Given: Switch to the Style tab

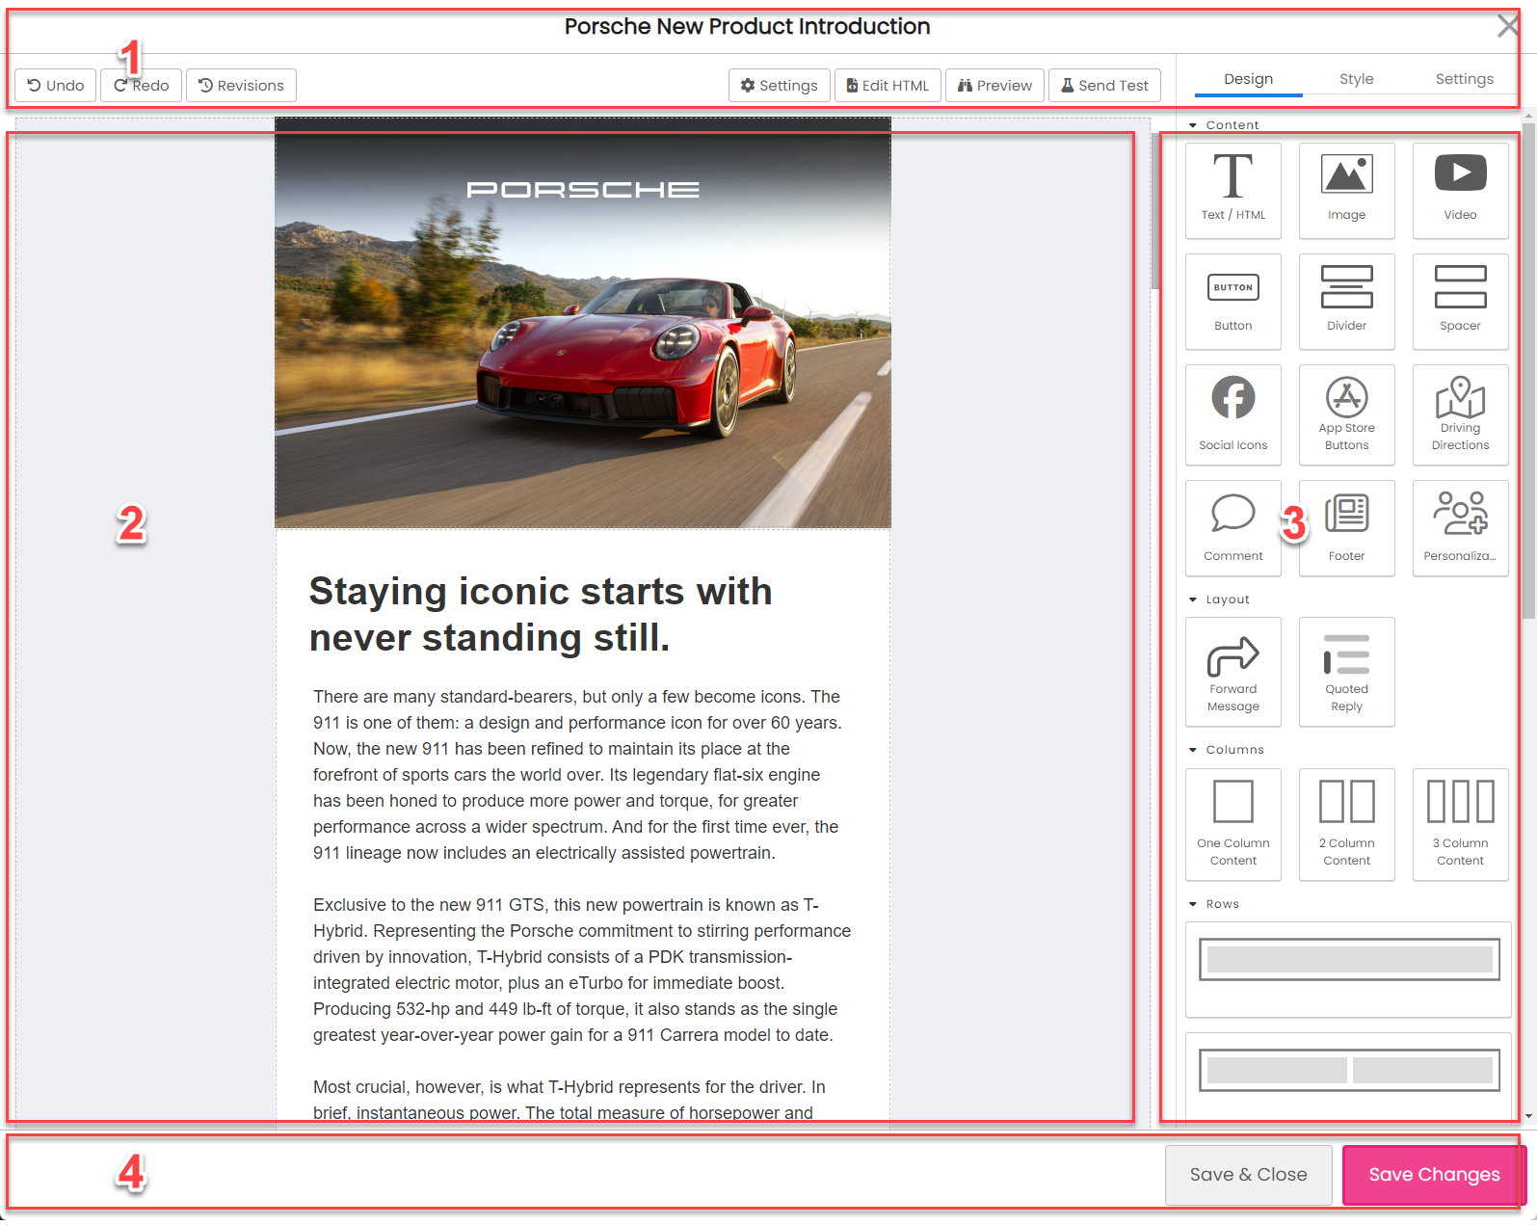Looking at the screenshot, I should (x=1356, y=79).
